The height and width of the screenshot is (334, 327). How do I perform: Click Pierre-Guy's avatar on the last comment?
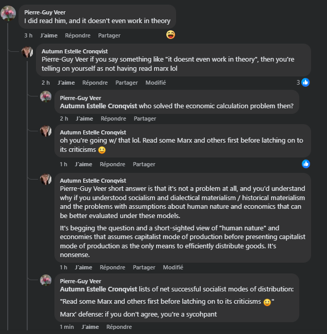point(46,281)
